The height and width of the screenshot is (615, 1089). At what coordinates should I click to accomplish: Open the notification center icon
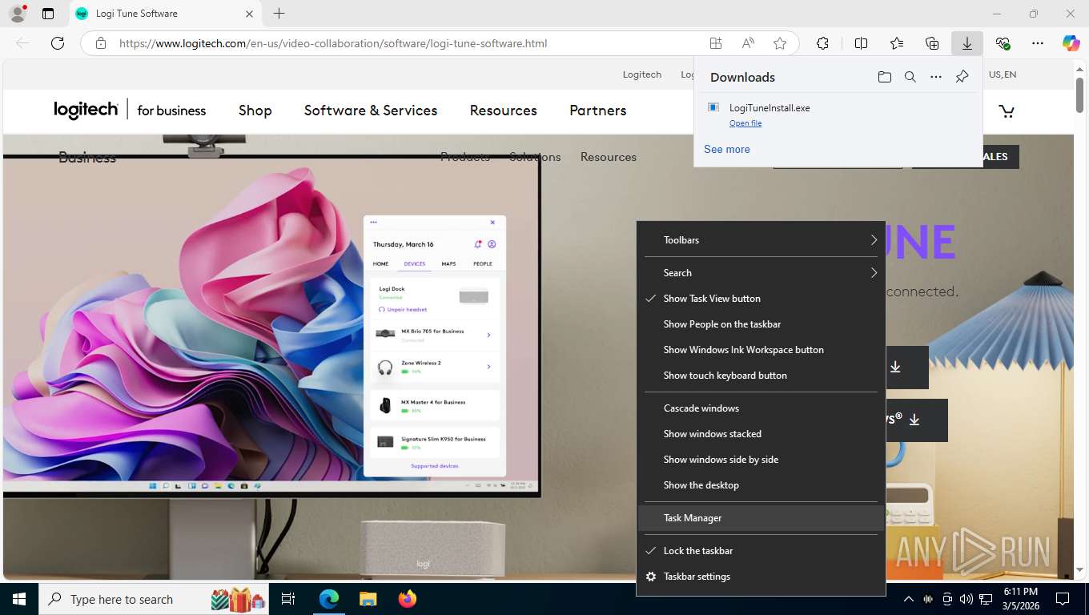[1063, 599]
